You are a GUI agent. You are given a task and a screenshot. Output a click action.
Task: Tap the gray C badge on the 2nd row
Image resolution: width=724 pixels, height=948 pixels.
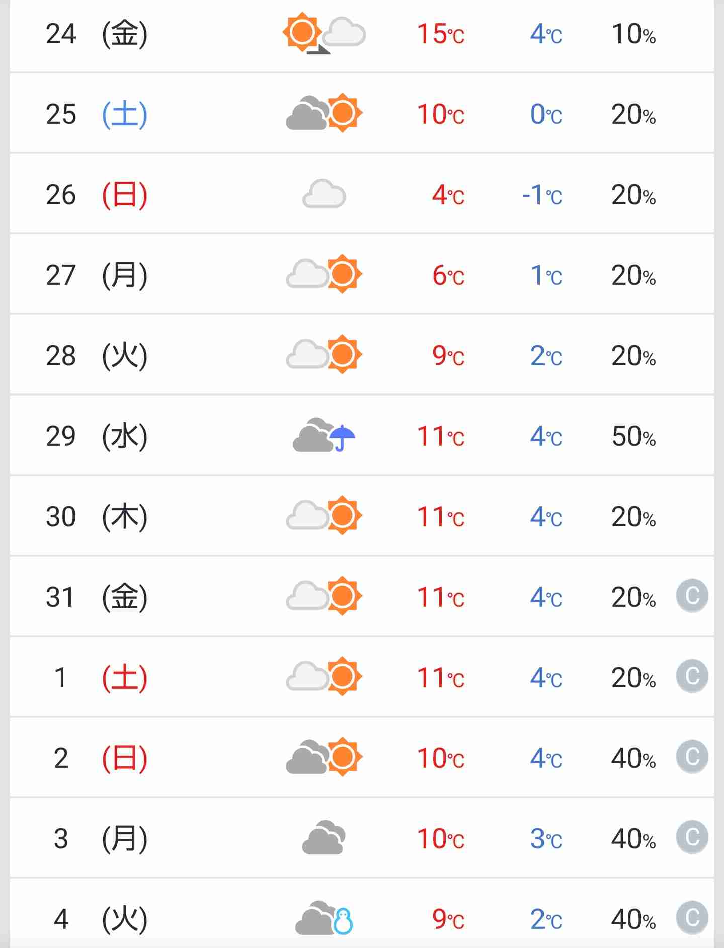pyautogui.click(x=692, y=757)
